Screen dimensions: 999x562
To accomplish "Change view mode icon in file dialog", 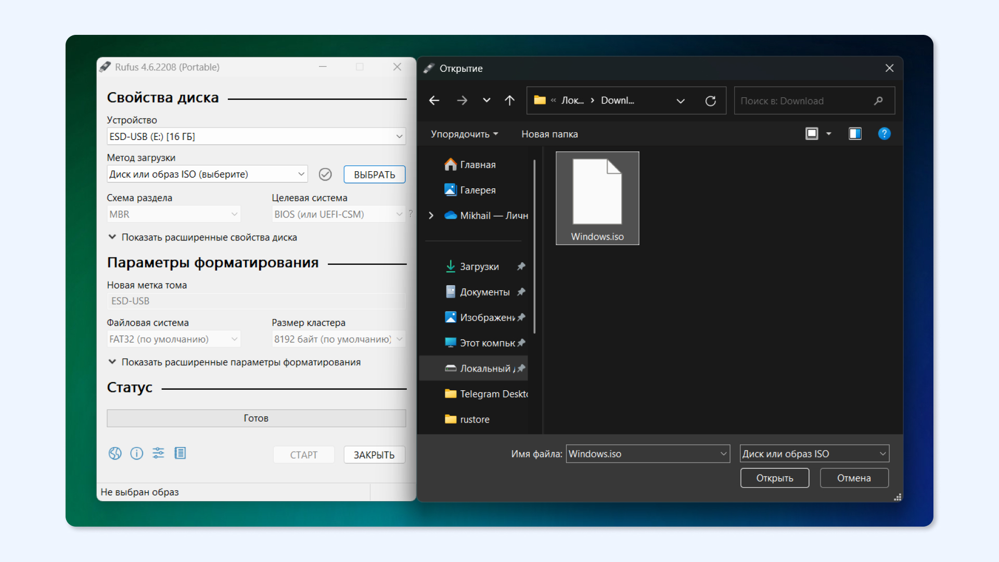I will [812, 134].
